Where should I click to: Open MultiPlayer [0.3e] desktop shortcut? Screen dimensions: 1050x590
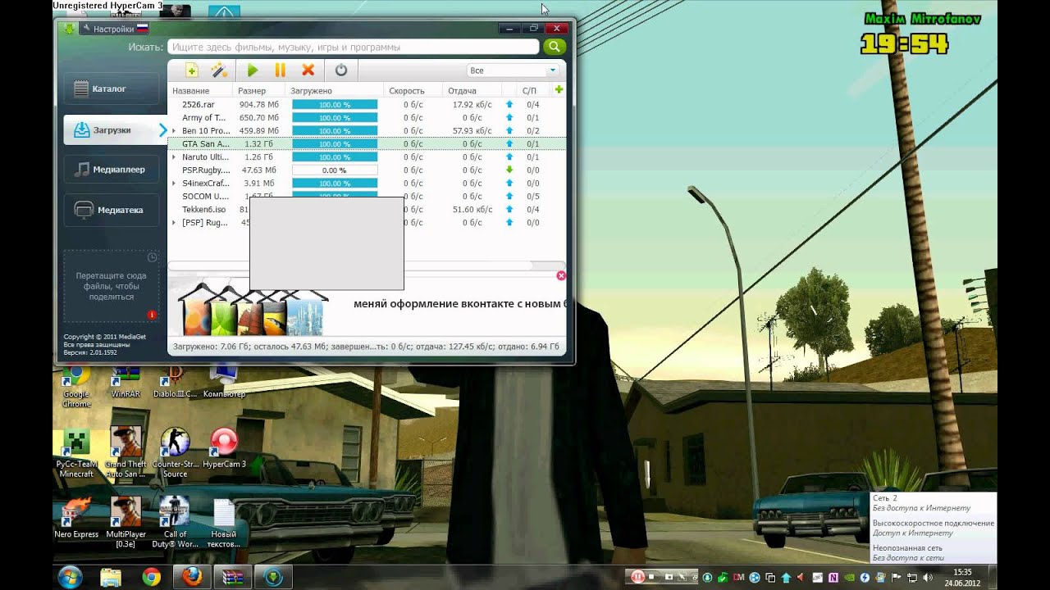tap(126, 522)
